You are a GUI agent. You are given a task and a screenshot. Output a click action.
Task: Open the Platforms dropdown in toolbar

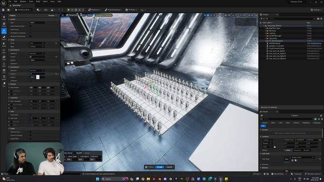94,10
